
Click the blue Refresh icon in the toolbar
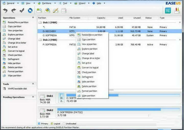click(x=30, y=10)
